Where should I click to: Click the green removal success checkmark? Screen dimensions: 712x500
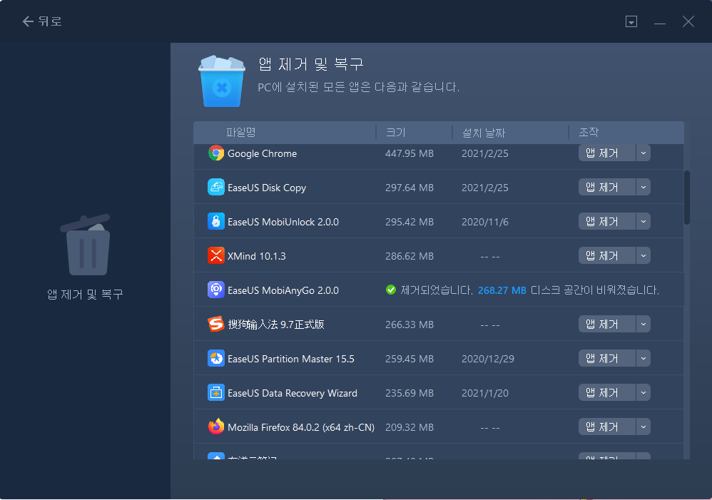[x=390, y=290]
